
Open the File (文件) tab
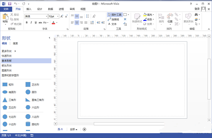(6, 9)
